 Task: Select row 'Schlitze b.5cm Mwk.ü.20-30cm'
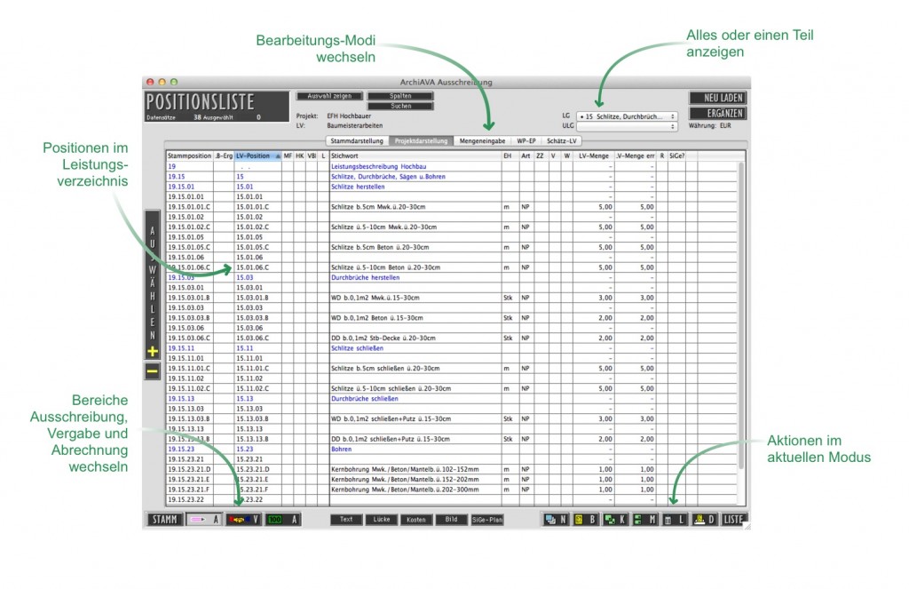(x=451, y=207)
